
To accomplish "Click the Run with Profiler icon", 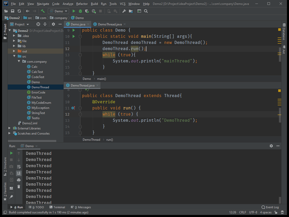I will (x=94, y=11).
